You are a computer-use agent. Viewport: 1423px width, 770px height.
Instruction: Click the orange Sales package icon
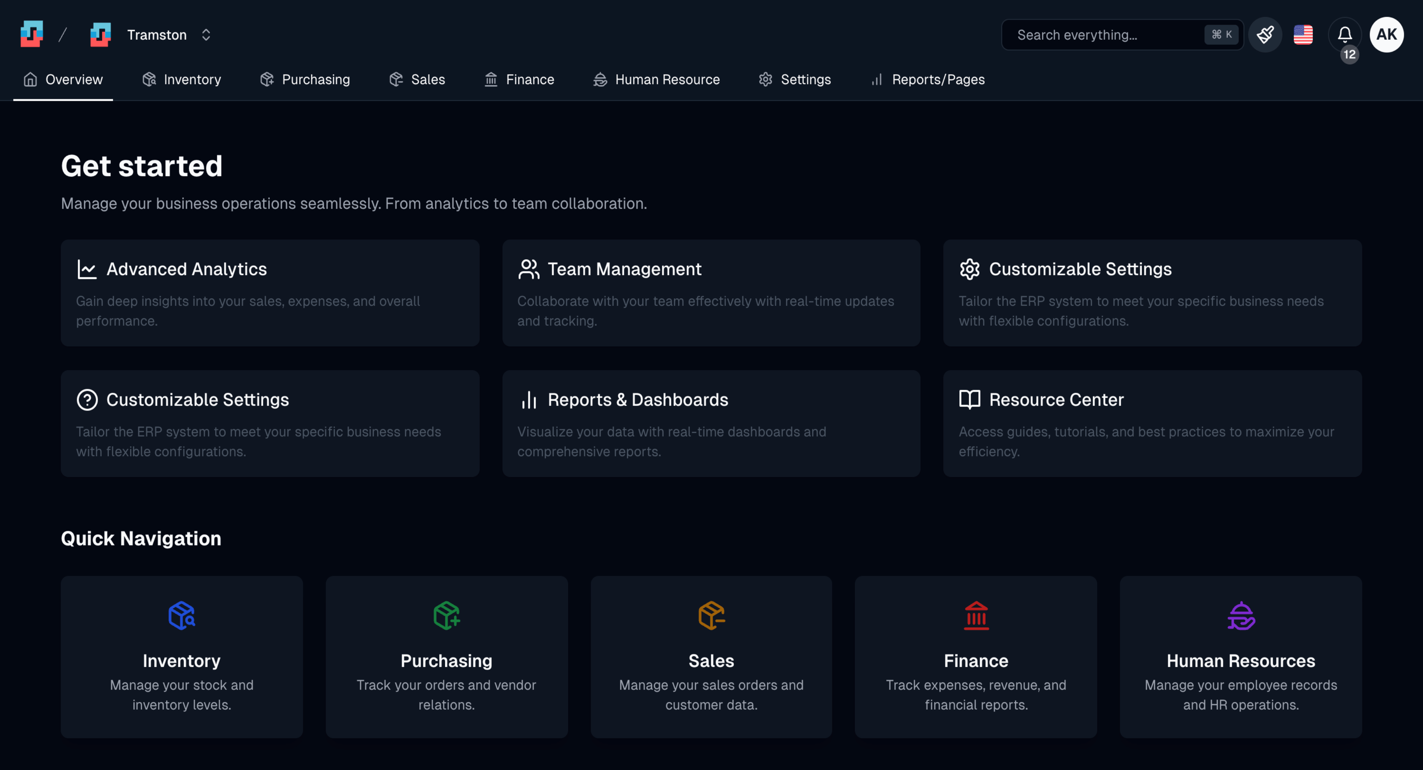pyautogui.click(x=711, y=615)
